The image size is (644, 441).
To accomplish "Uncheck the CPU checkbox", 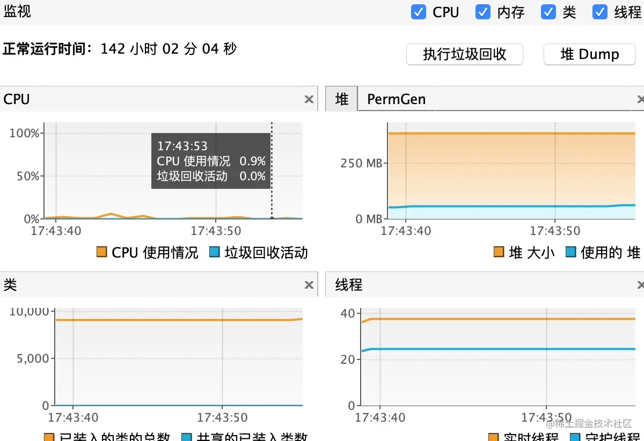I will pos(419,12).
